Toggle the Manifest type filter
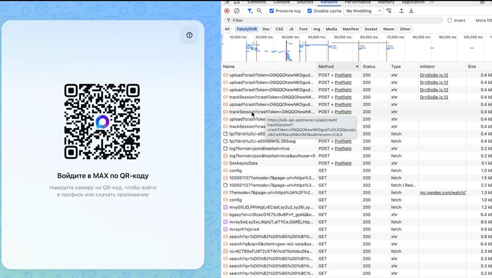 (x=351, y=29)
